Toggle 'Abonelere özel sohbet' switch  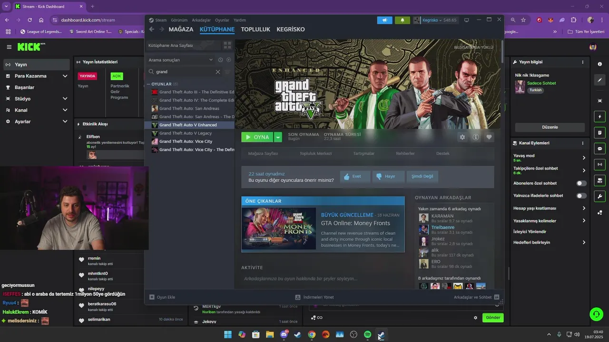pyautogui.click(x=581, y=183)
